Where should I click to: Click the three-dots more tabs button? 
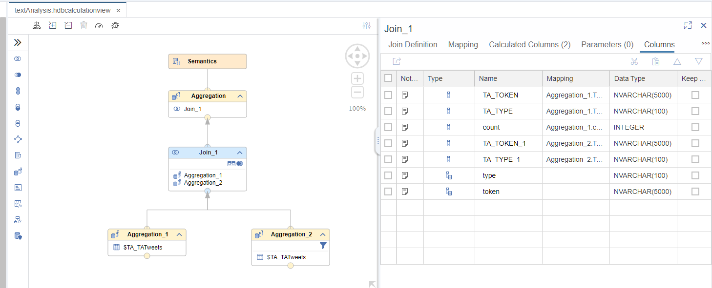705,44
